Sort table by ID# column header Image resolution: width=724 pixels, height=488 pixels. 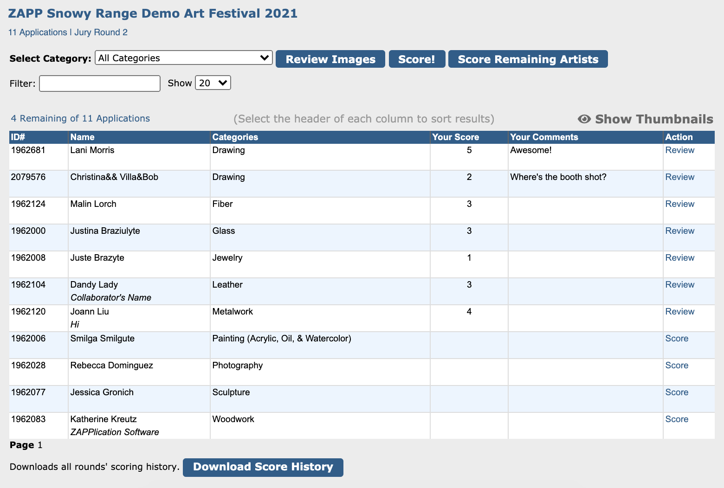click(18, 137)
